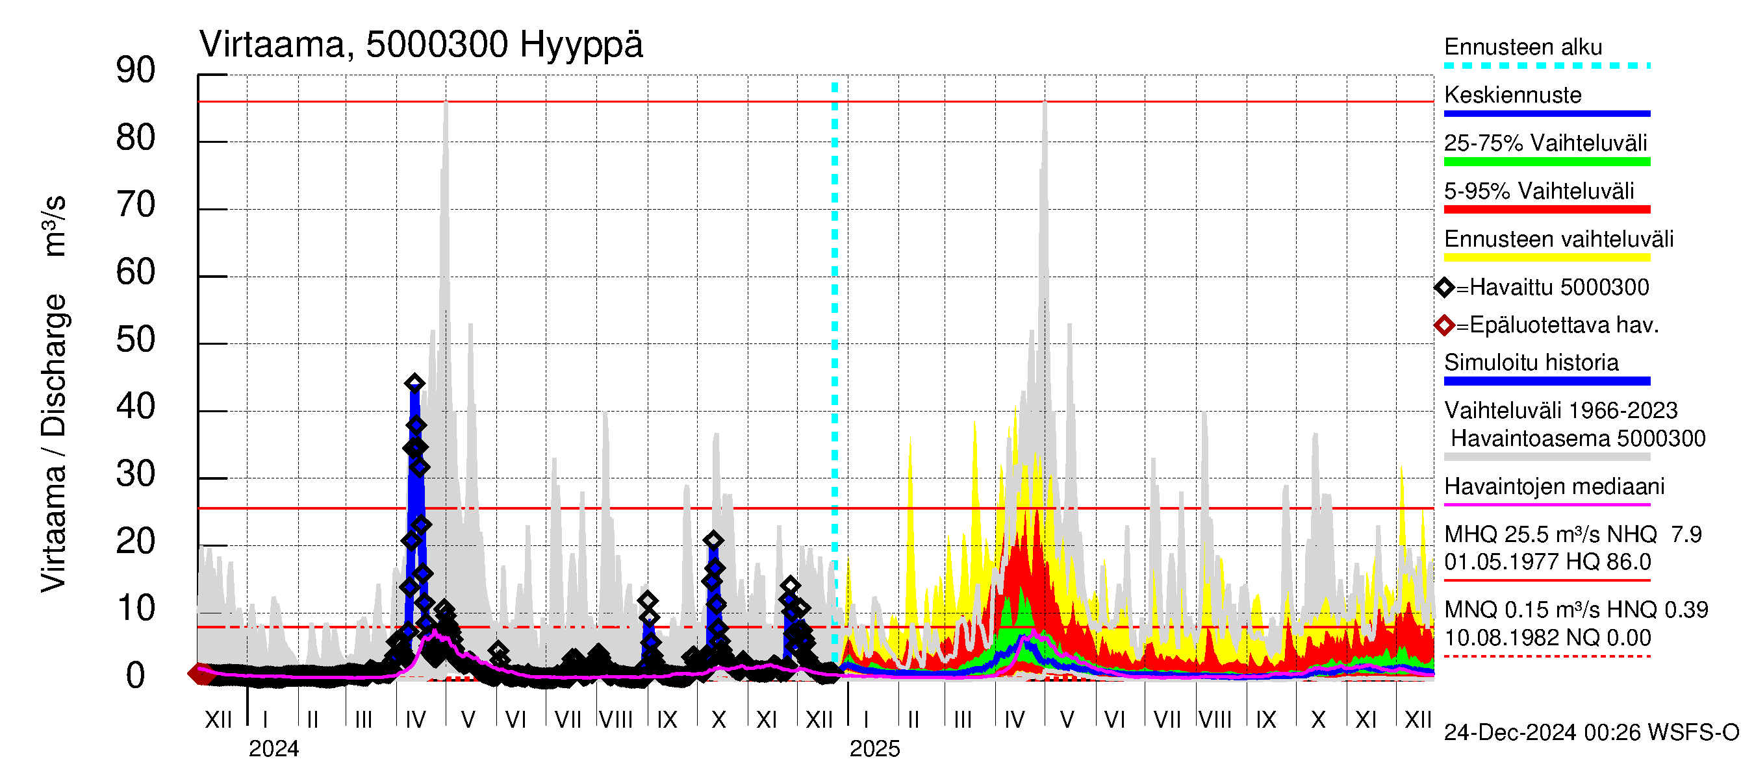Click the '5-95% Vaihteluväli' legend label

click(x=1539, y=191)
